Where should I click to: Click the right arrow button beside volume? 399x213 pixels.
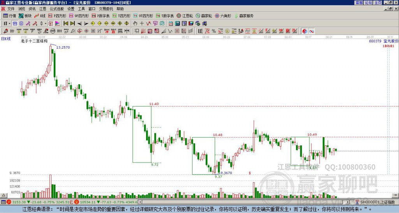point(395,195)
